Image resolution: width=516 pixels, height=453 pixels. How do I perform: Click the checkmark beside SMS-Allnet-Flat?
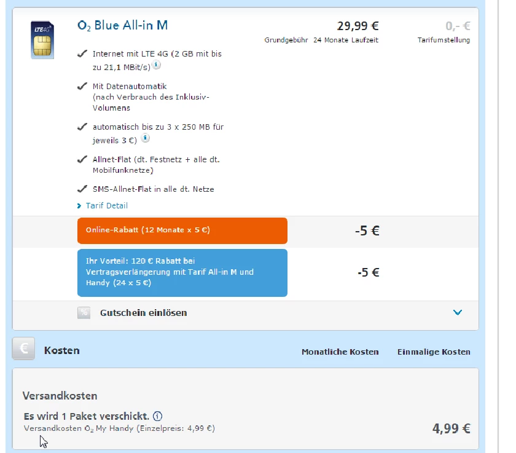pyautogui.click(x=82, y=189)
